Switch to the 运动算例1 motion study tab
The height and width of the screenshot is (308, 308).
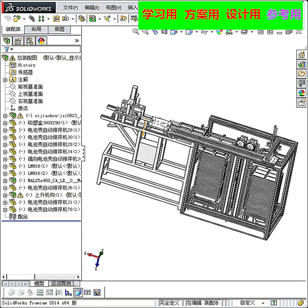[x=63, y=283]
